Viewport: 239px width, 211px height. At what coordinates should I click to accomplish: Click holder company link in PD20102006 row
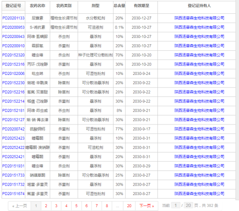[199, 74]
